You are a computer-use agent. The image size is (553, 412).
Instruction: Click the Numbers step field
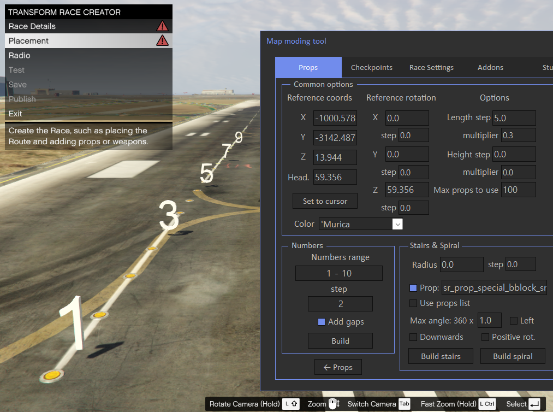[340, 304]
